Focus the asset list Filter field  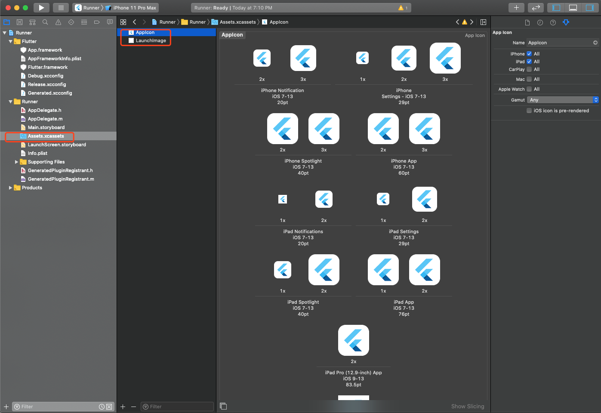tap(177, 407)
